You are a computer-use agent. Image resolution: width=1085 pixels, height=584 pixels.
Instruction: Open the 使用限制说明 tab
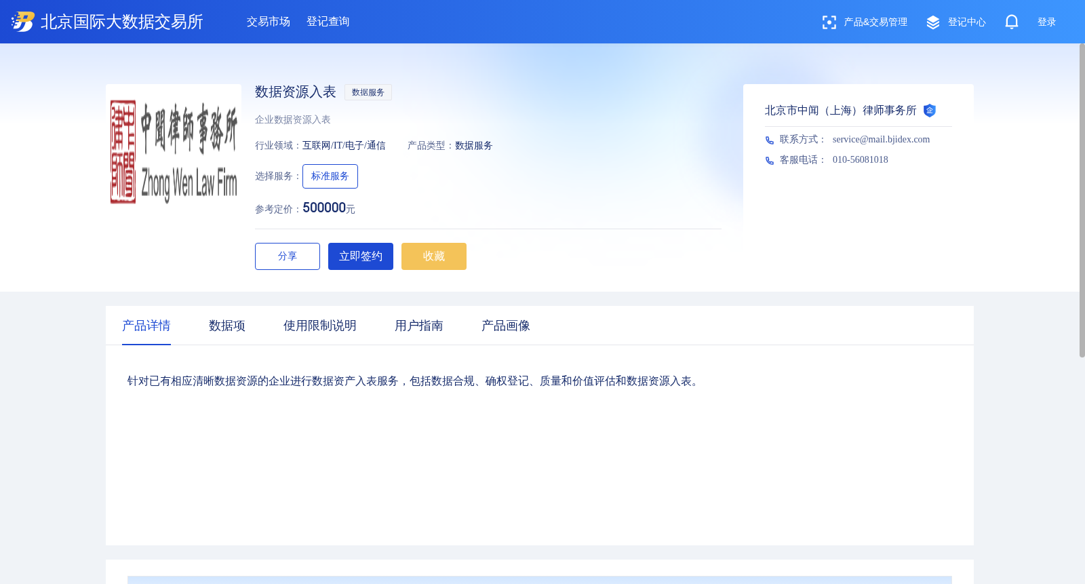pos(320,326)
